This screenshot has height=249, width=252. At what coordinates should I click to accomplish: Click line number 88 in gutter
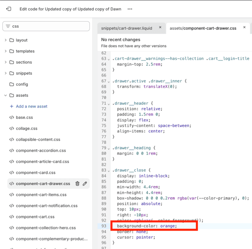coord(104,198)
